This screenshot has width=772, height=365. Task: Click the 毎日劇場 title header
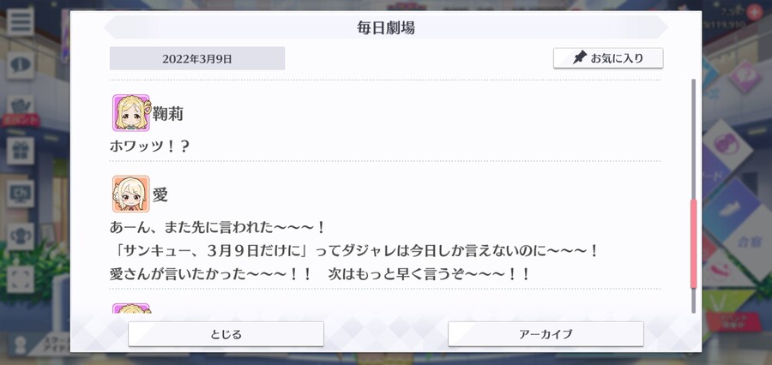(386, 27)
